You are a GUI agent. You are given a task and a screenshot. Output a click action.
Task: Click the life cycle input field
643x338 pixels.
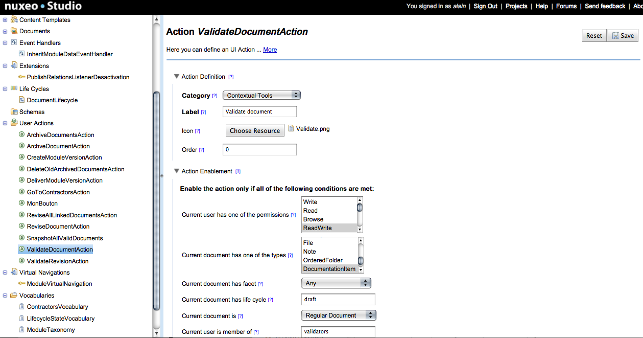339,299
